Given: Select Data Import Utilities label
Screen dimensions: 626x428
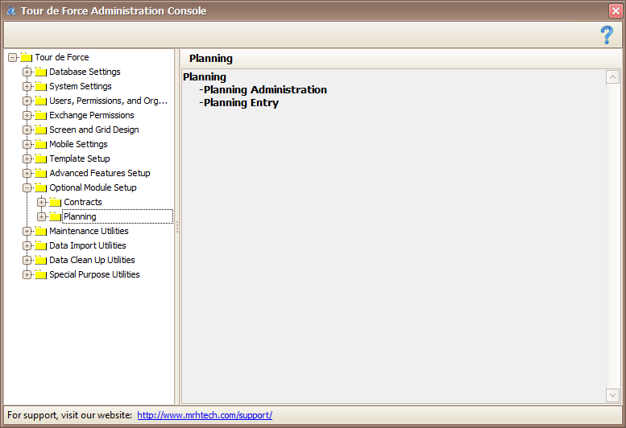Looking at the screenshot, I should point(88,245).
